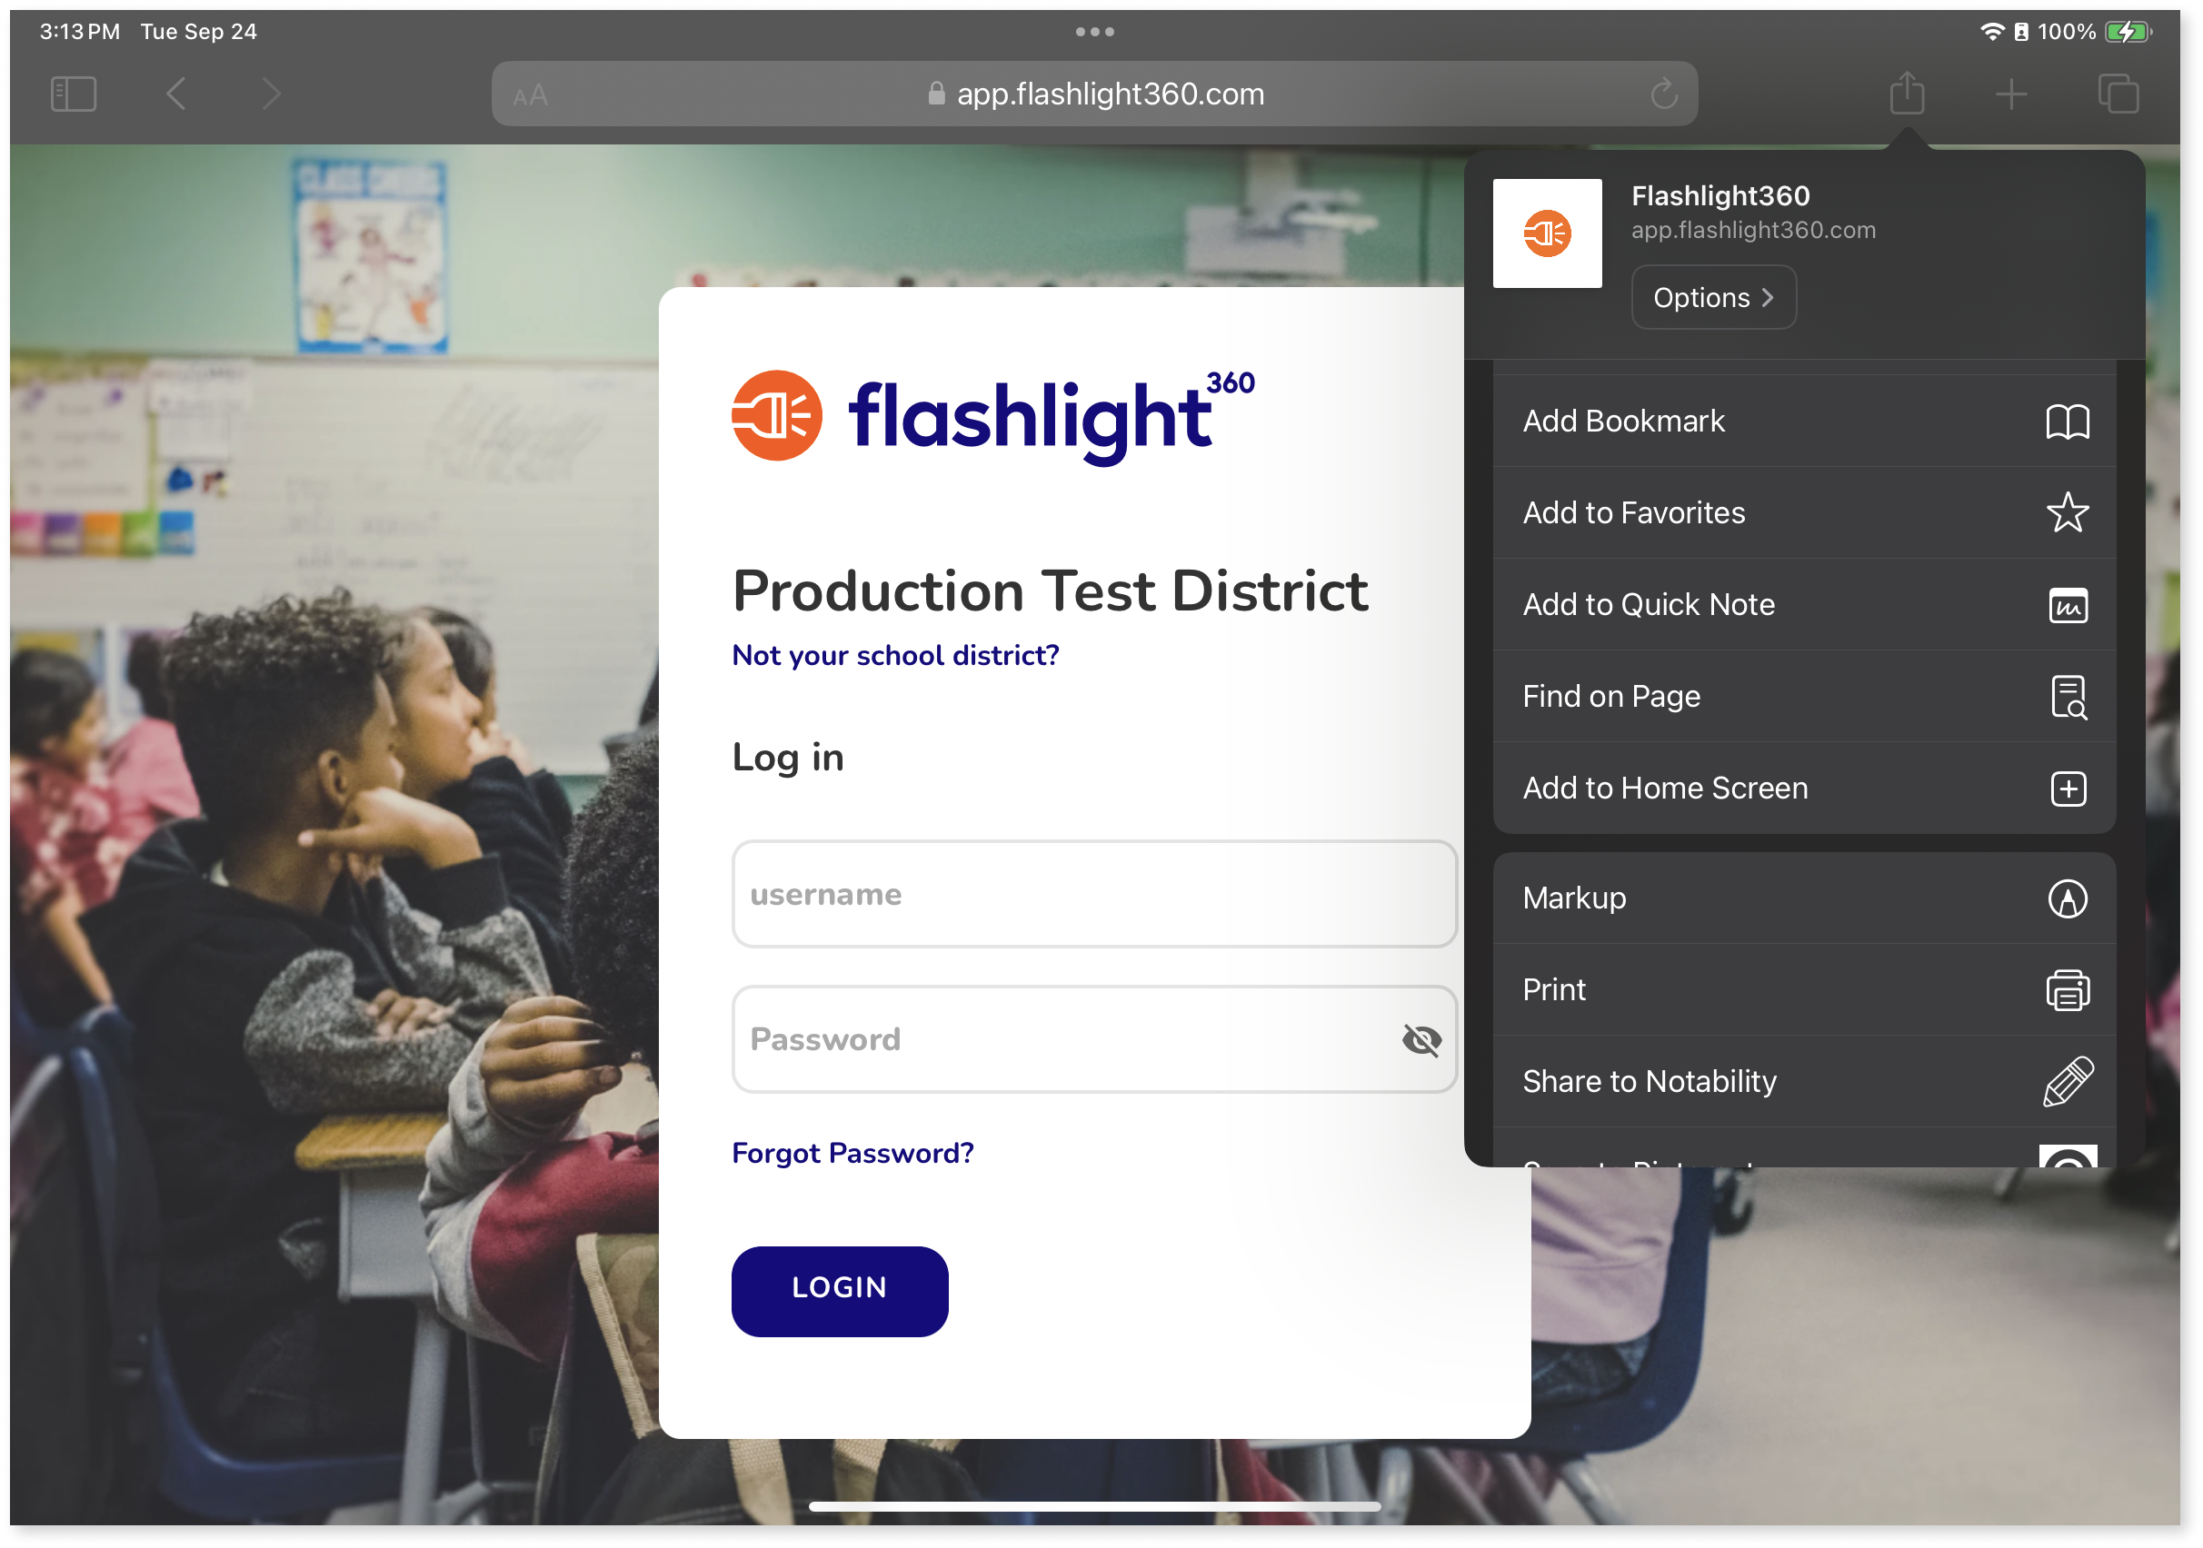Tap Share to Notability action
The height and width of the screenshot is (1548, 2203).
[x=1804, y=1081]
